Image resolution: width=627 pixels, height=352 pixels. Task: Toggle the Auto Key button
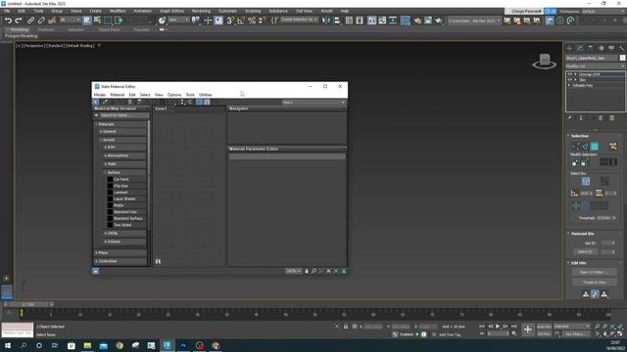(544, 327)
